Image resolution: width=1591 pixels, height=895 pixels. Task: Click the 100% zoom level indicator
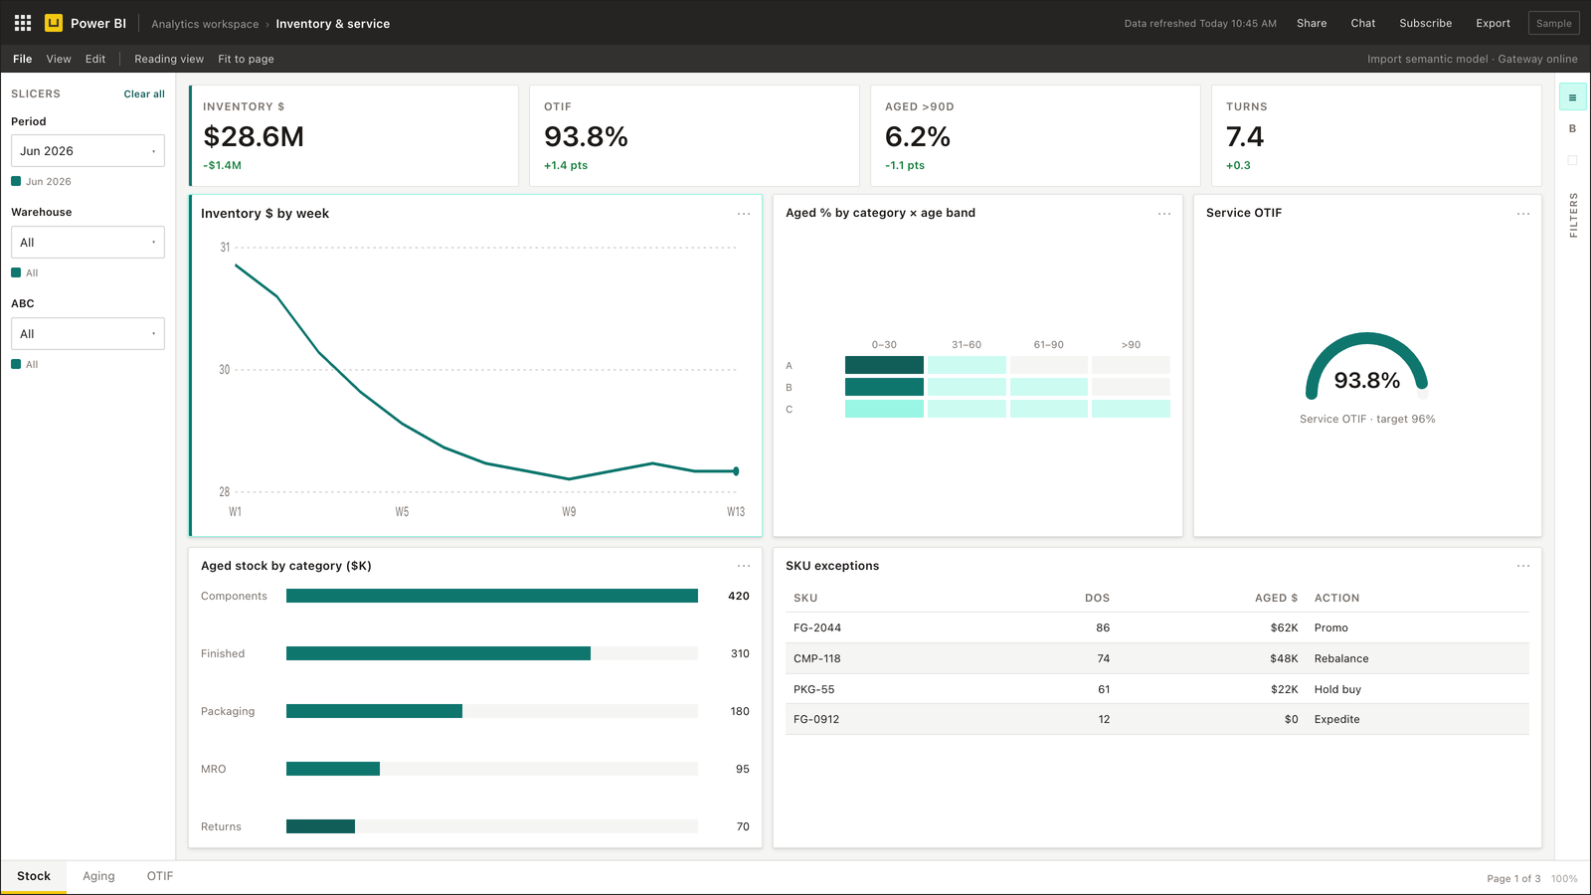1564,878
